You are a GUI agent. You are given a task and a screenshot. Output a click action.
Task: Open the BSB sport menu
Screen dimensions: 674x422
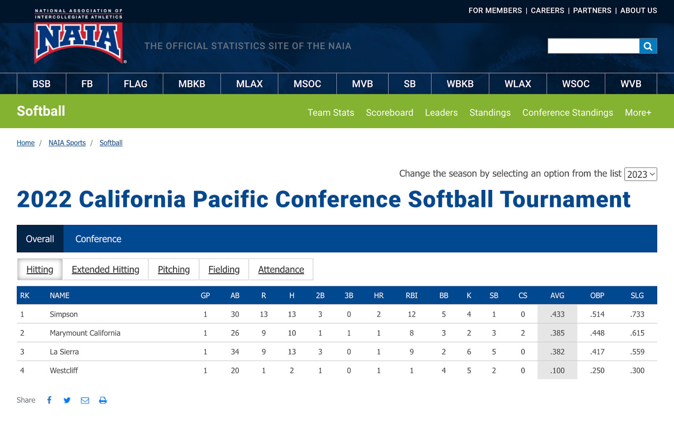point(41,84)
